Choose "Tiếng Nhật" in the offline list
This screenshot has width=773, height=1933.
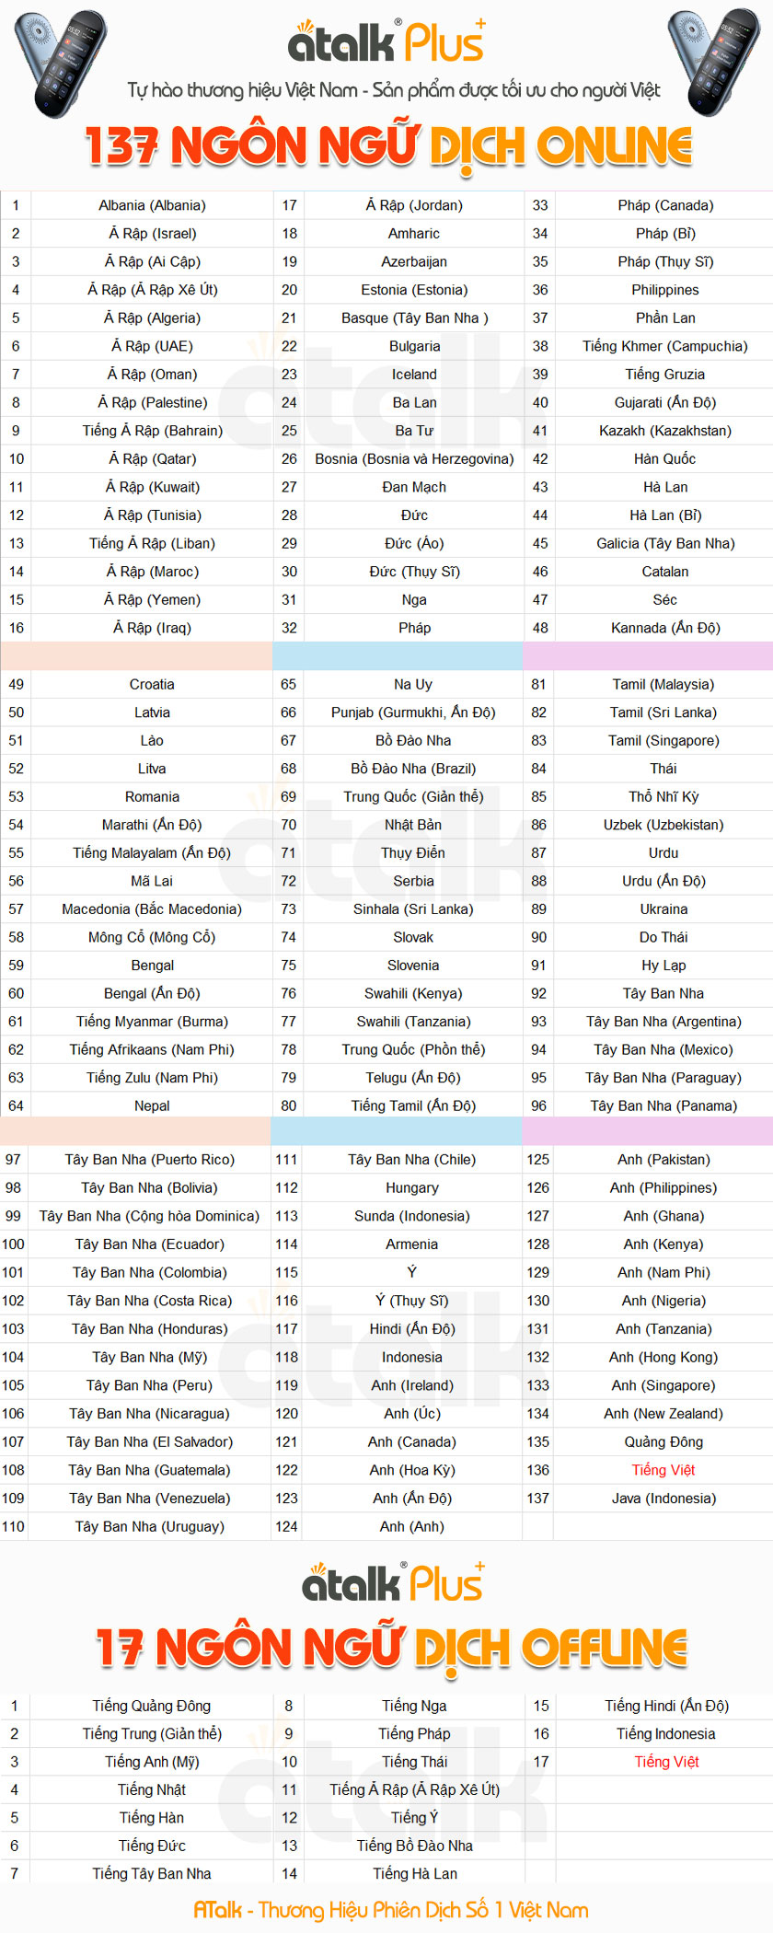click(x=152, y=1789)
